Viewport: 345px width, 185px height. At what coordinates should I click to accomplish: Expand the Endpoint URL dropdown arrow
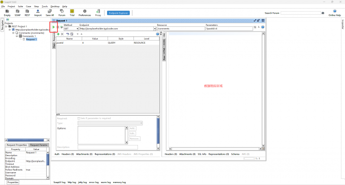tap(155, 28)
